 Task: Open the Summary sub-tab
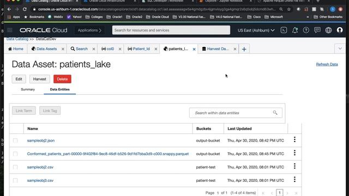(x=28, y=89)
